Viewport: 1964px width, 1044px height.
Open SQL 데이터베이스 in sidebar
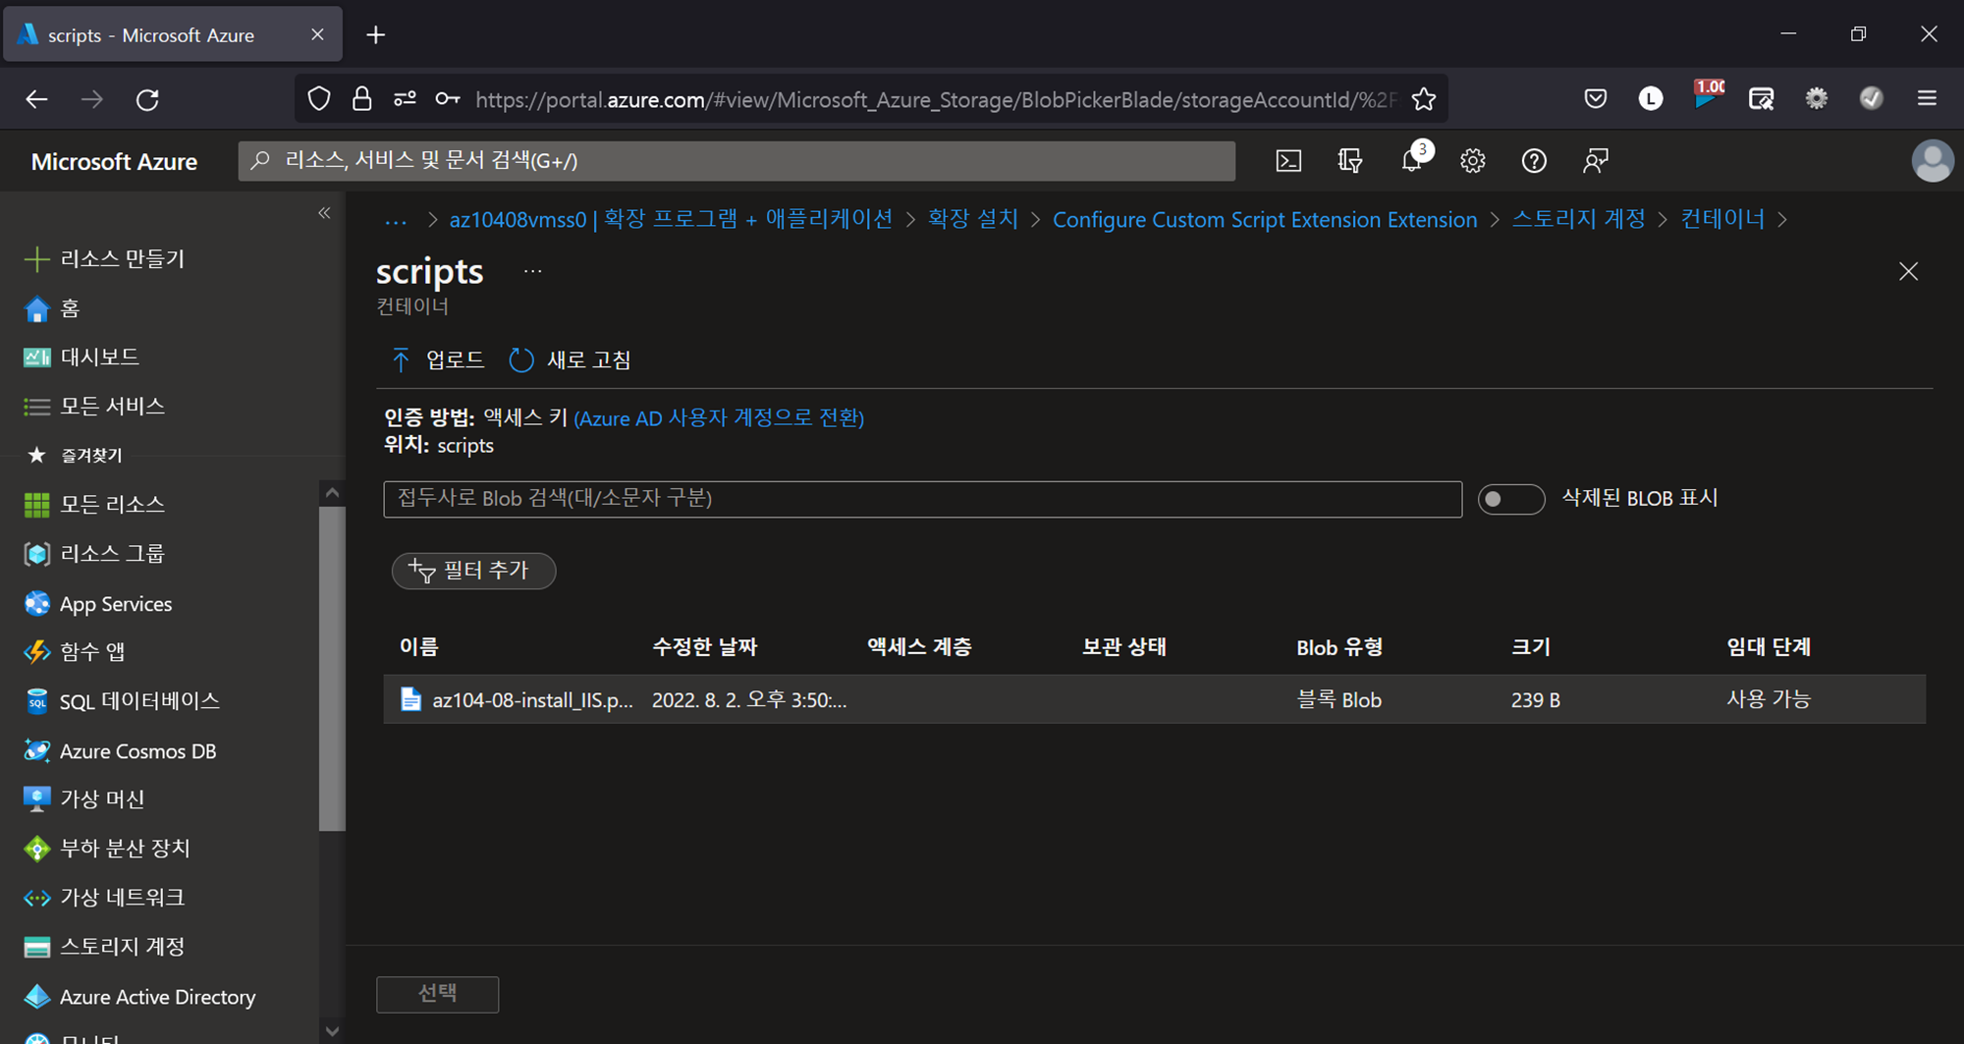(x=122, y=700)
